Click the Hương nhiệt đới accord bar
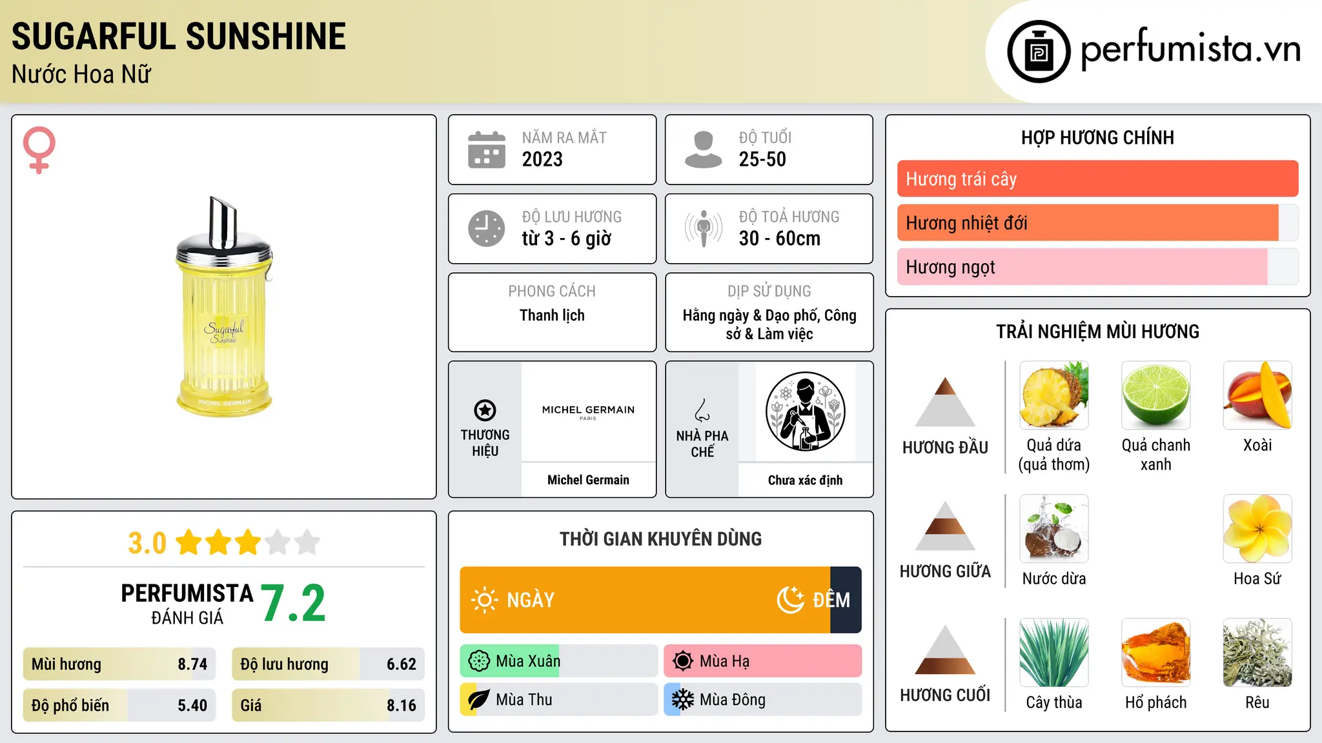This screenshot has width=1322, height=743. [1097, 223]
